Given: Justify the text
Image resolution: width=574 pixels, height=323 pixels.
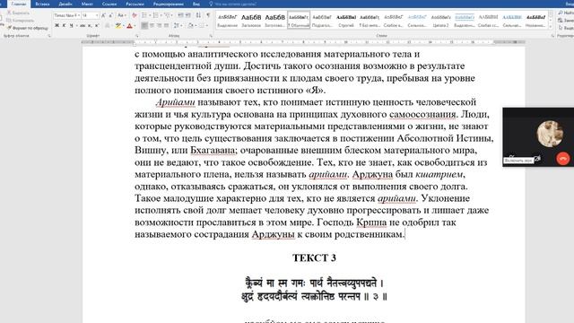Looking at the screenshot, I should point(167,26).
